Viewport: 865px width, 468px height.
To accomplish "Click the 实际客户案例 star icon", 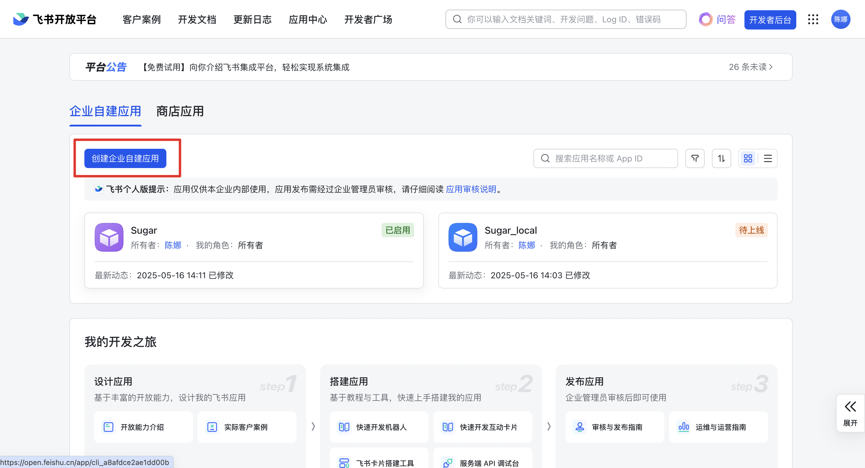I will point(212,427).
